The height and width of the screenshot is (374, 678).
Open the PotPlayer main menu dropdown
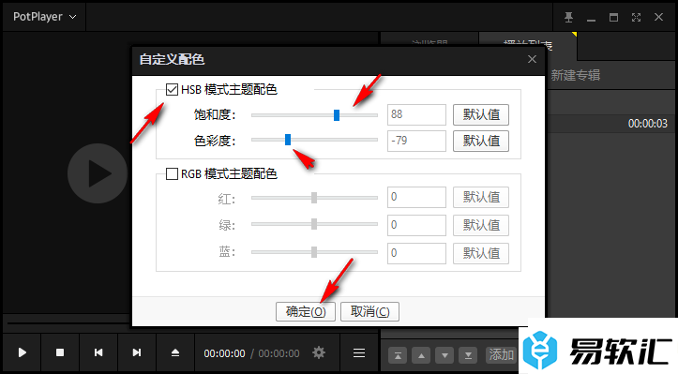coord(44,17)
